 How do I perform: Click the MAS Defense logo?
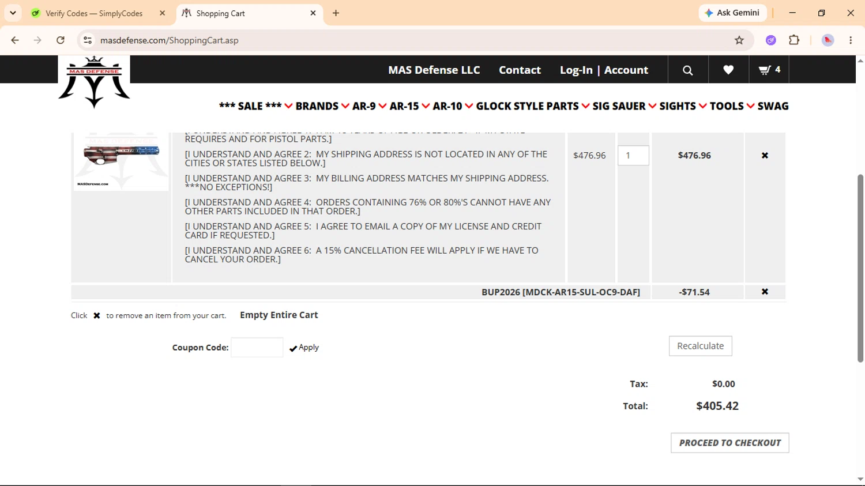[94, 81]
